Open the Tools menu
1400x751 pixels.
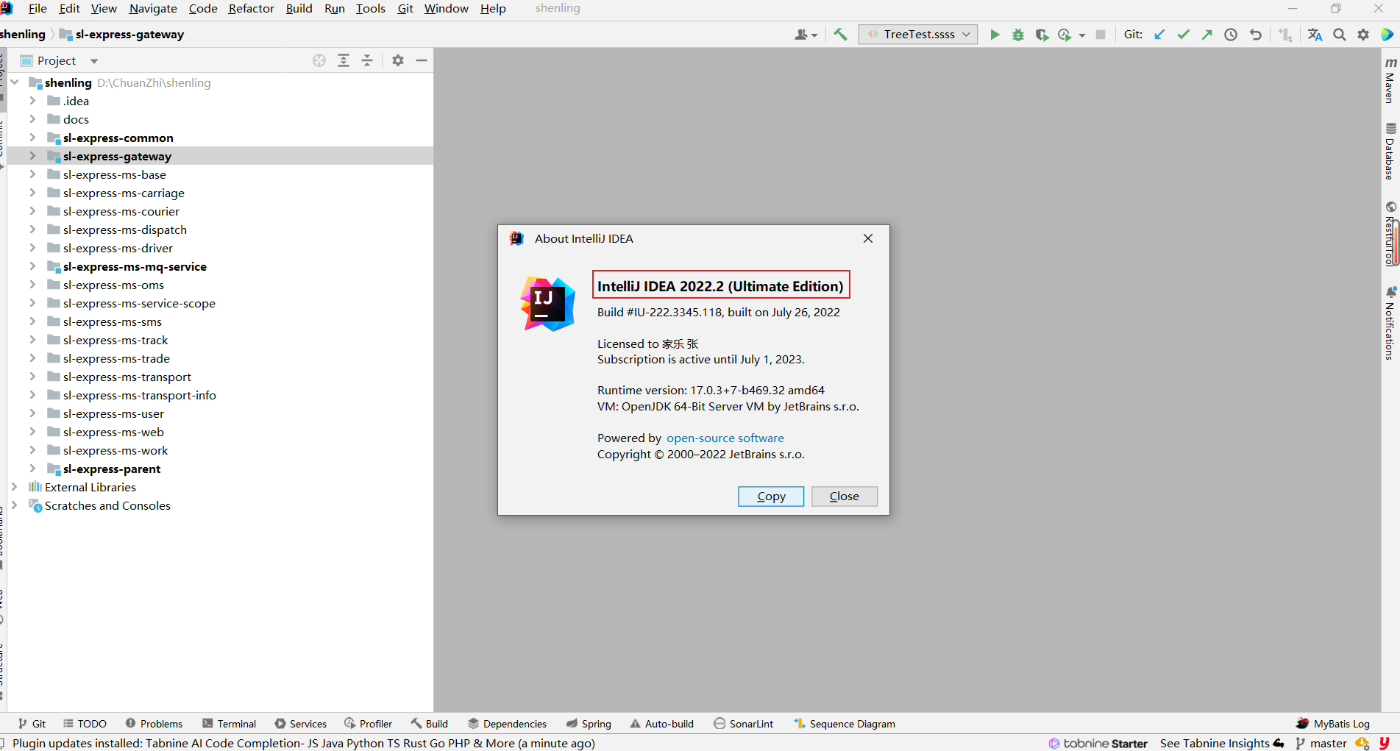pyautogui.click(x=371, y=8)
